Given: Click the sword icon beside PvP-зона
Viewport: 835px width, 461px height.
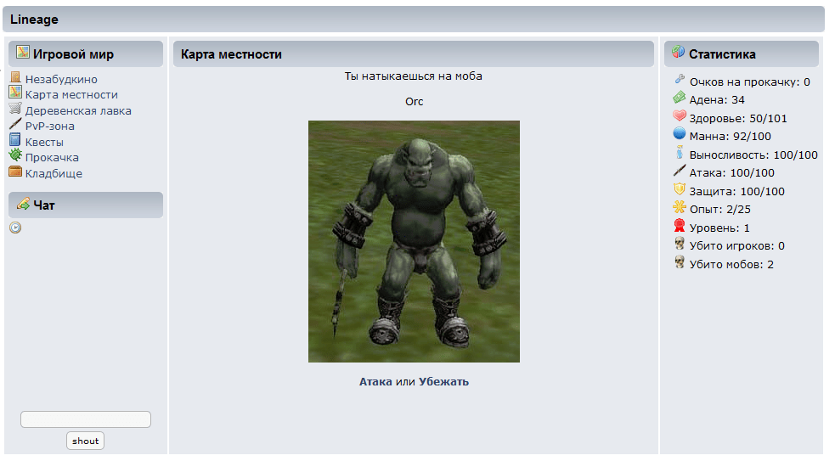Looking at the screenshot, I should (x=15, y=125).
